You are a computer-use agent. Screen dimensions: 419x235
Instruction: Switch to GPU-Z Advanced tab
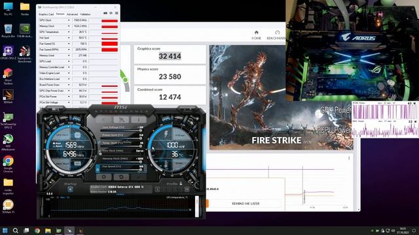pyautogui.click(x=72, y=14)
